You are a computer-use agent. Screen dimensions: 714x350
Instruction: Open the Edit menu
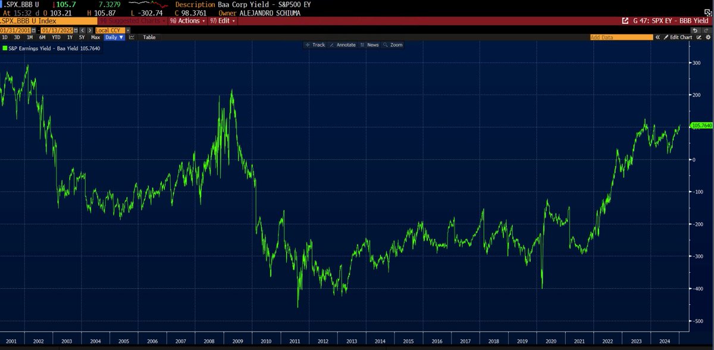(x=223, y=21)
